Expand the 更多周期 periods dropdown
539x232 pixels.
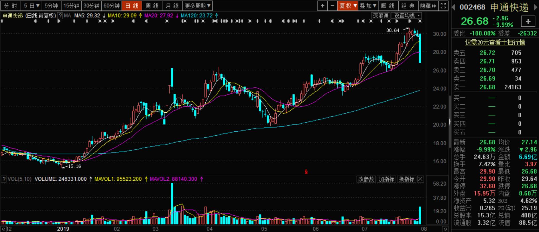(x=198, y=6)
